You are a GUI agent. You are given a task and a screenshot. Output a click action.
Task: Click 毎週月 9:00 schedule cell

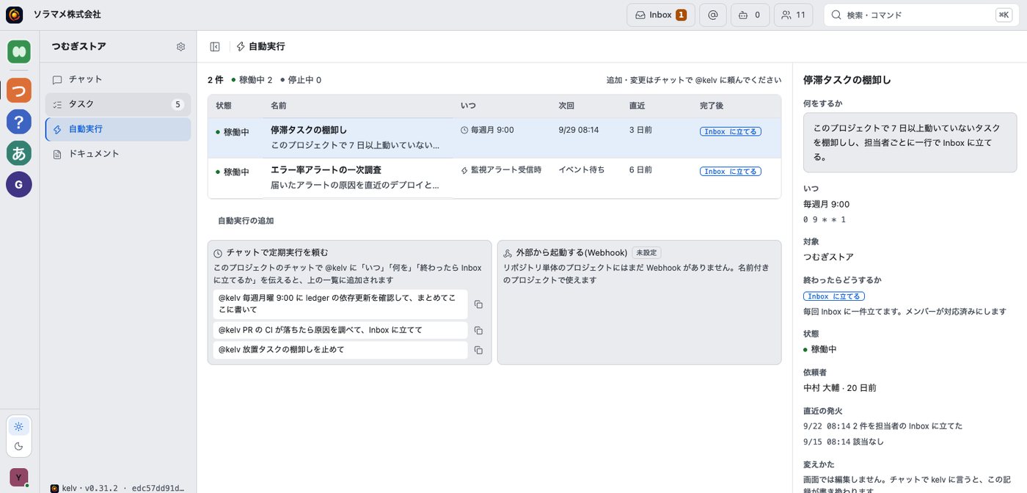487,130
